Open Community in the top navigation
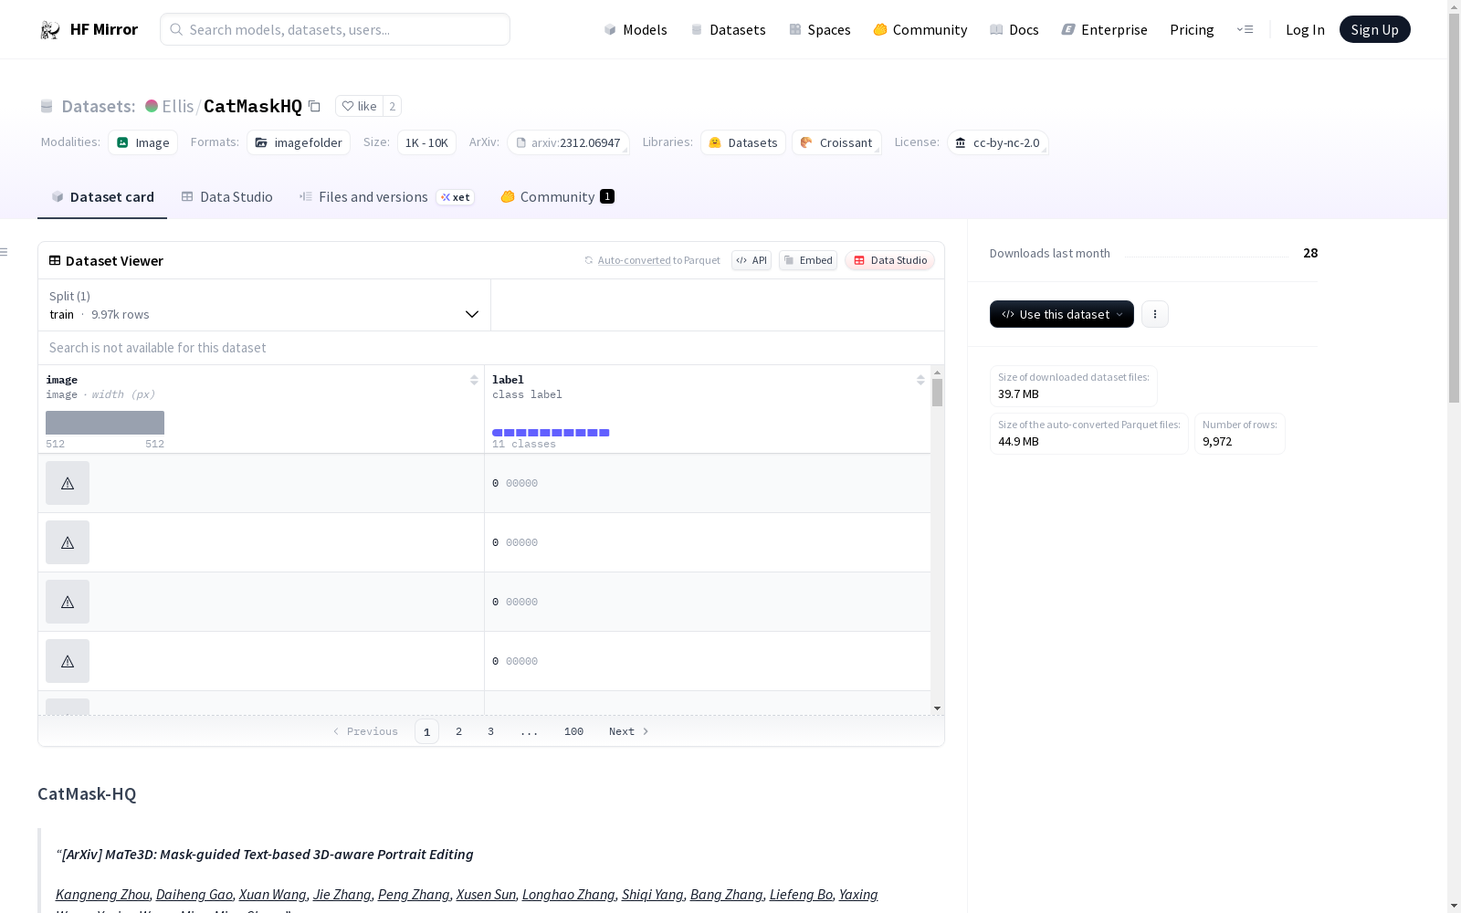1461x913 pixels. pos(920,29)
